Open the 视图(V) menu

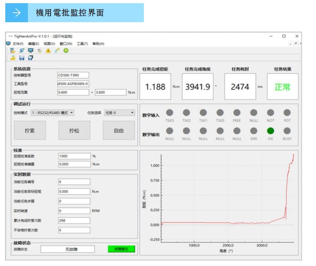[x=49, y=43]
